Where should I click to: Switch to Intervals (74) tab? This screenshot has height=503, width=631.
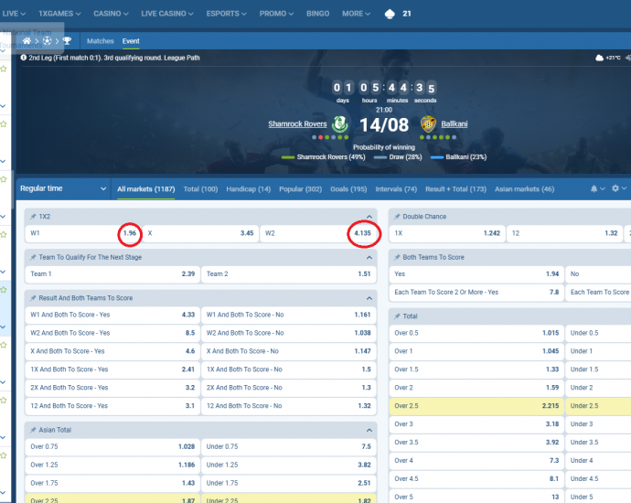click(x=396, y=189)
